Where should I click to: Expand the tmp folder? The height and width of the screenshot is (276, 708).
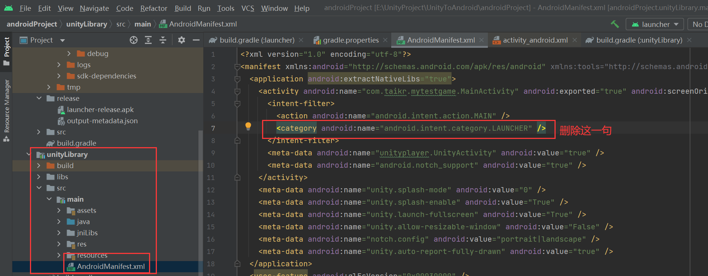(49, 87)
